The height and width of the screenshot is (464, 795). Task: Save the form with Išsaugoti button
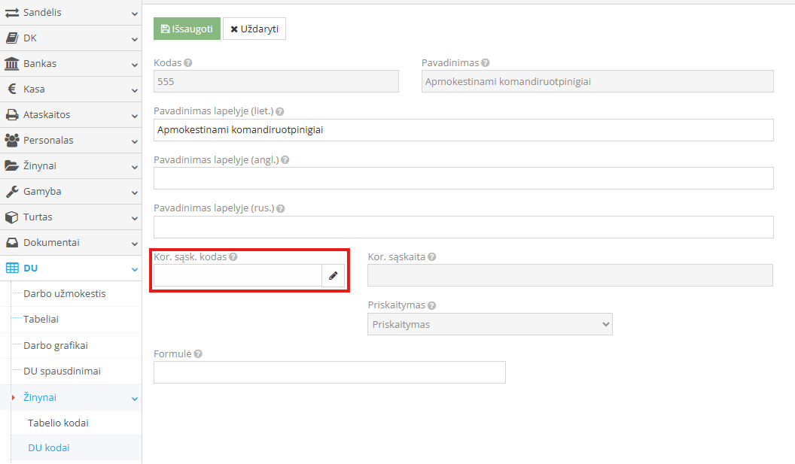click(x=187, y=29)
